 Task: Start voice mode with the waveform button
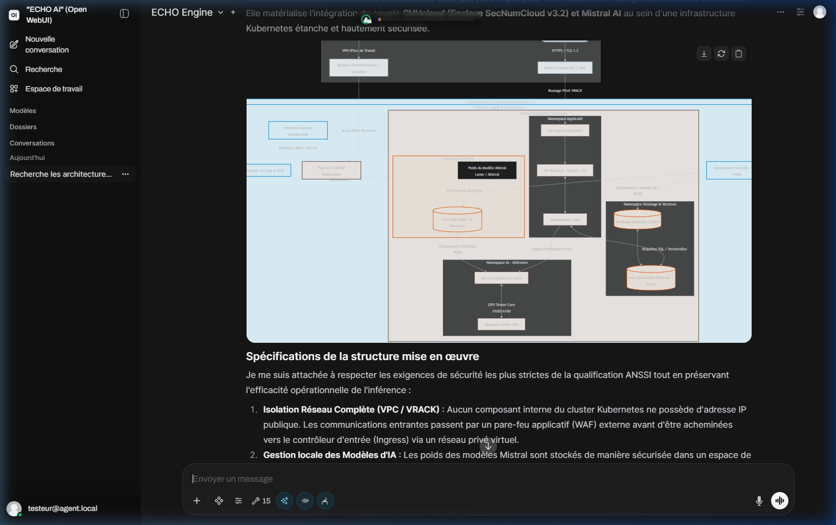780,501
